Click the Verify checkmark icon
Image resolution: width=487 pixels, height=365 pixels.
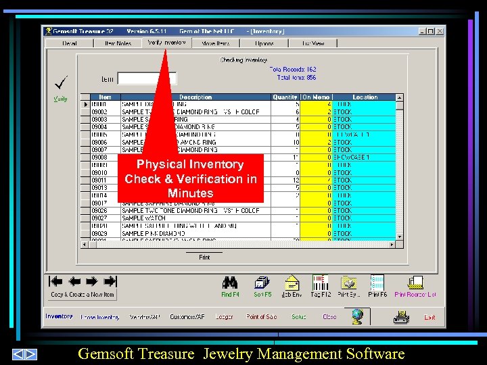coord(61,82)
